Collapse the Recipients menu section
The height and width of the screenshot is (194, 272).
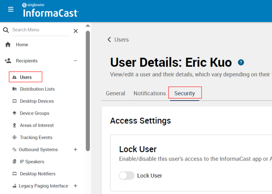75,61
